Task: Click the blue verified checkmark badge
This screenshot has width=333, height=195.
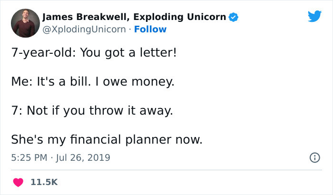Action: coord(234,18)
